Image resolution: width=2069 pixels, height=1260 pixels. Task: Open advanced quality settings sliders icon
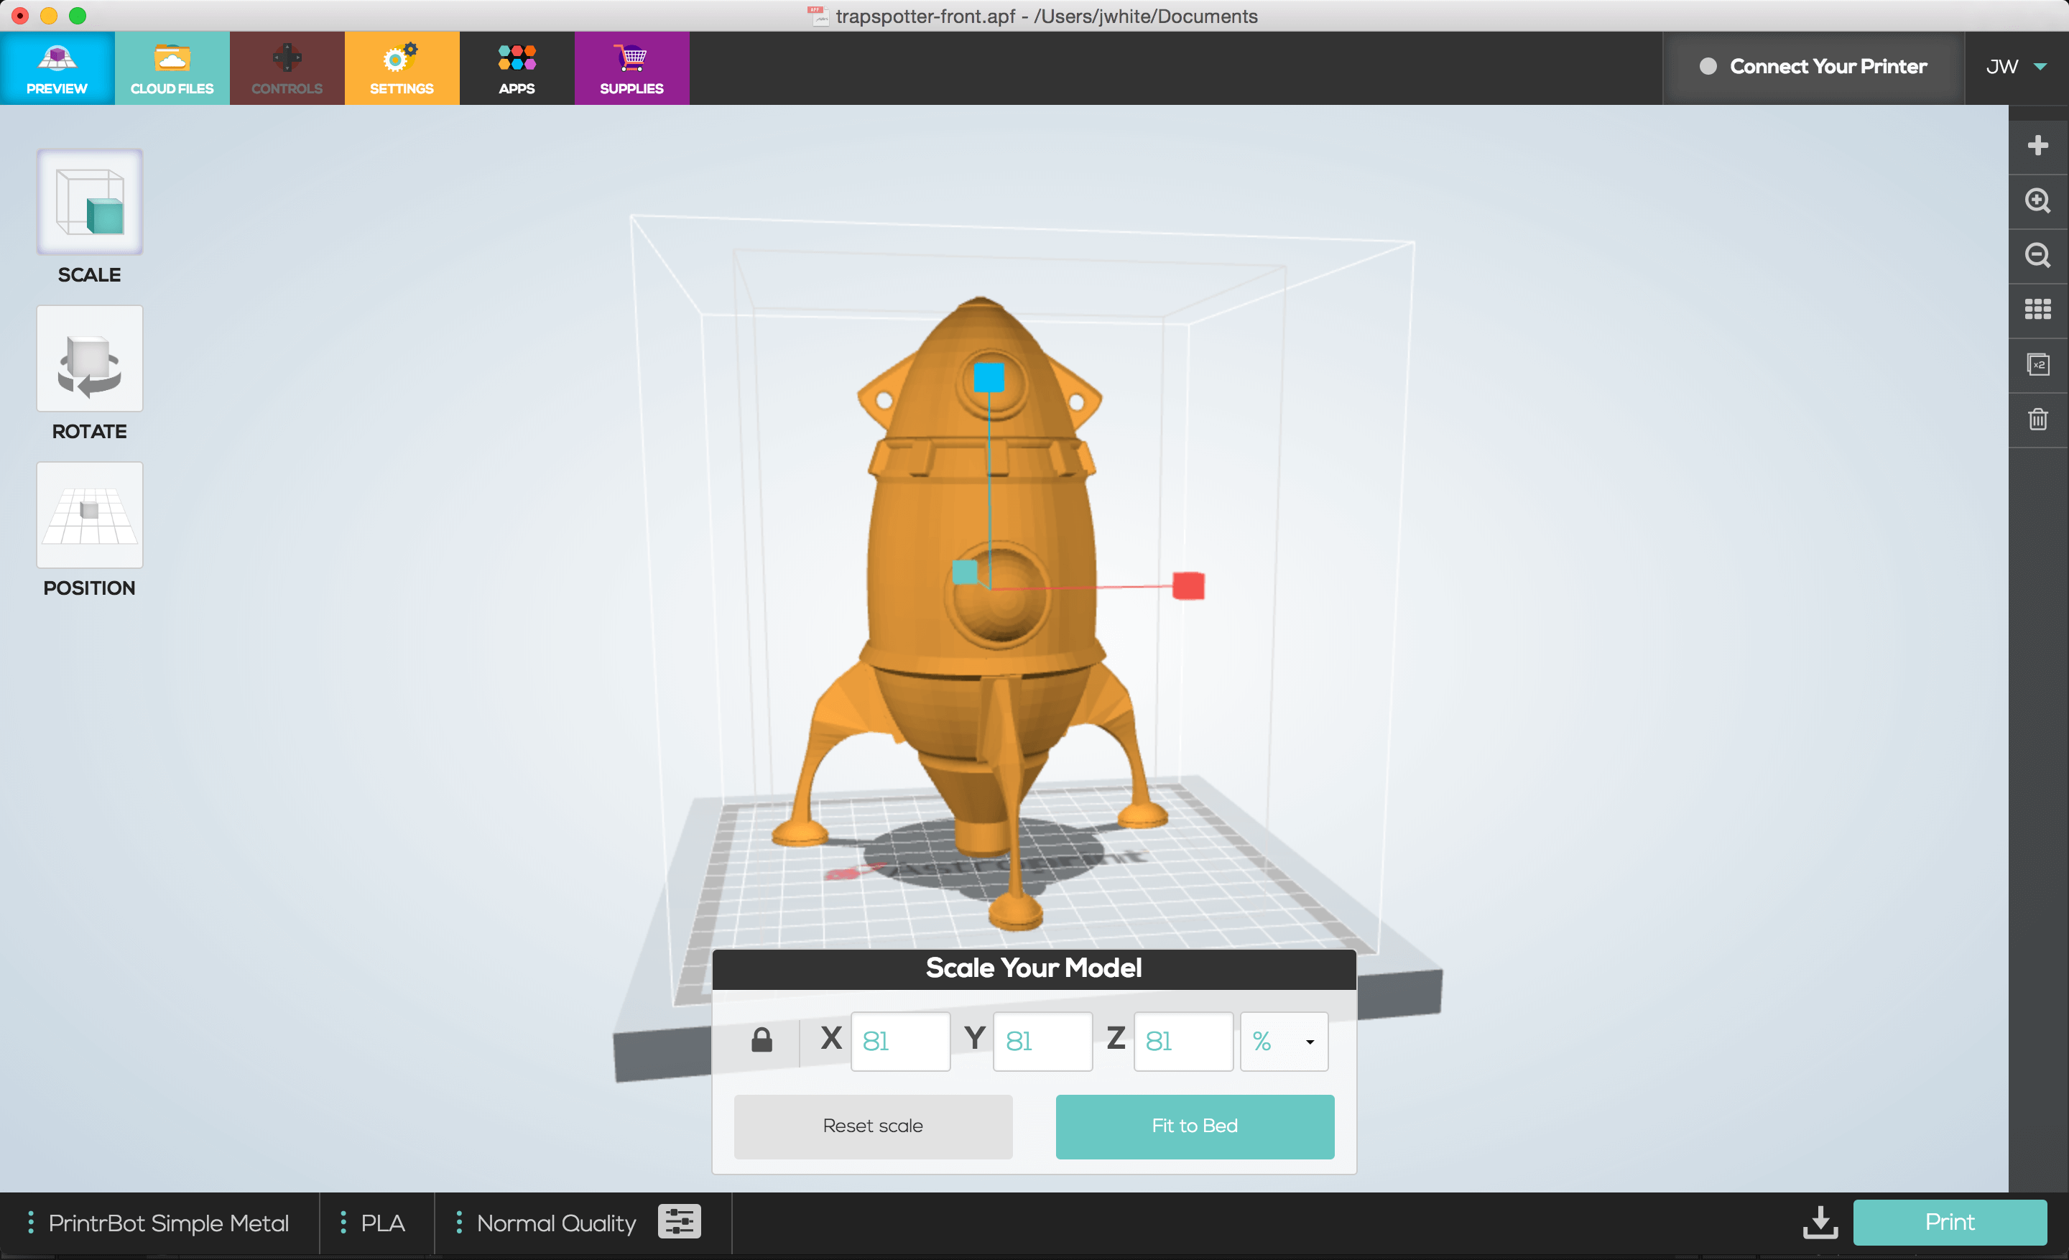680,1221
